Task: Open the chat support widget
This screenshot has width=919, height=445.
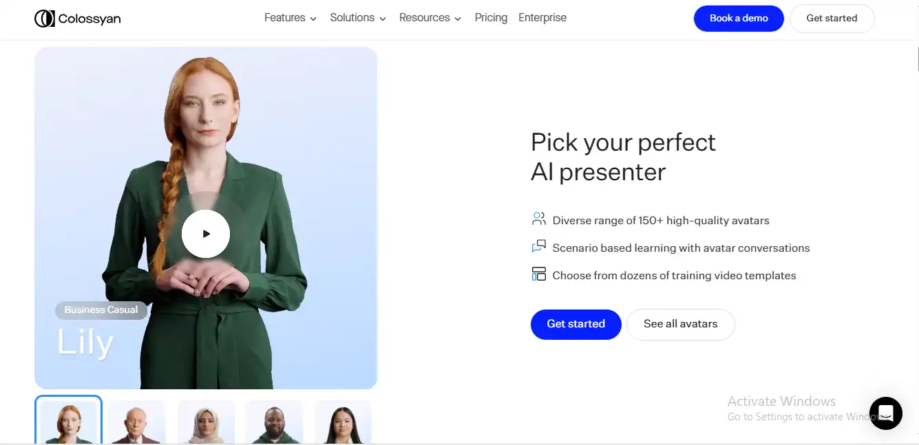Action: [885, 413]
